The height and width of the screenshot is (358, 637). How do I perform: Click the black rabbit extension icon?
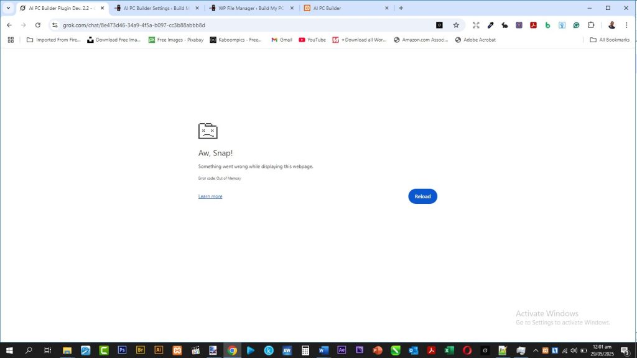[x=504, y=25]
